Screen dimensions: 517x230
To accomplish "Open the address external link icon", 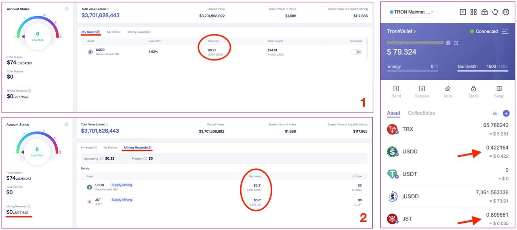I will [456, 43].
